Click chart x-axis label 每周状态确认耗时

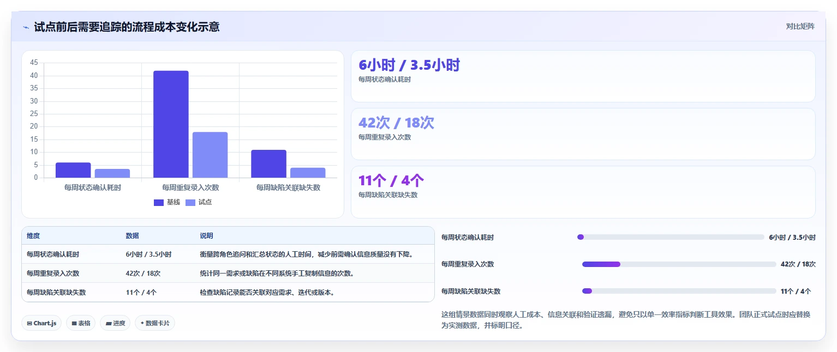(93, 187)
